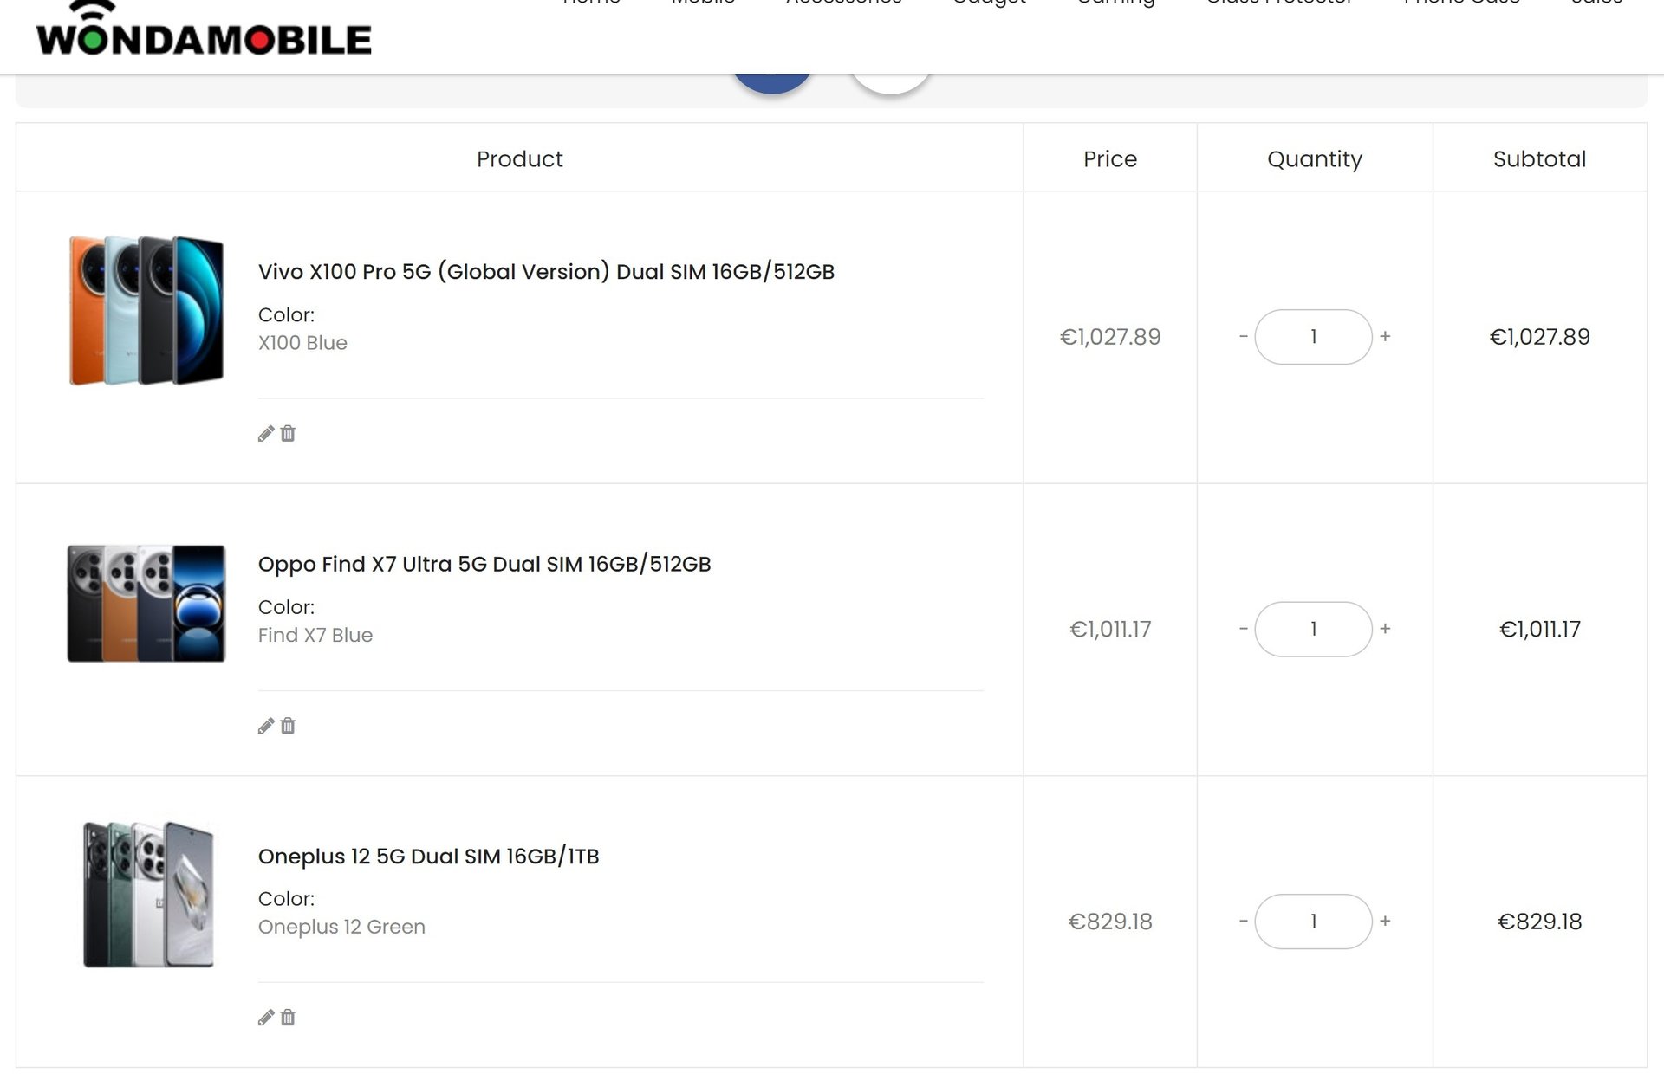The height and width of the screenshot is (1080, 1664).
Task: Click into the Oneplus 12 quantity box
Action: click(1313, 922)
